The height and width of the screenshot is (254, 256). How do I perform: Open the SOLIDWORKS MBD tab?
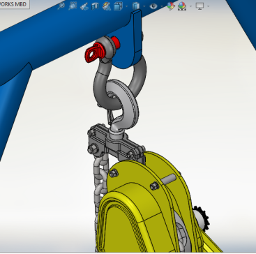(x=14, y=4)
